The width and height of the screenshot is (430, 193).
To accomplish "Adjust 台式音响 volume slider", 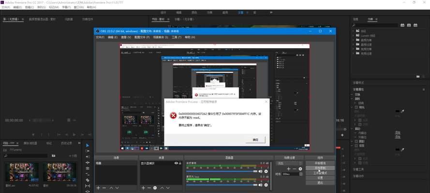I will pyautogui.click(x=222, y=171).
